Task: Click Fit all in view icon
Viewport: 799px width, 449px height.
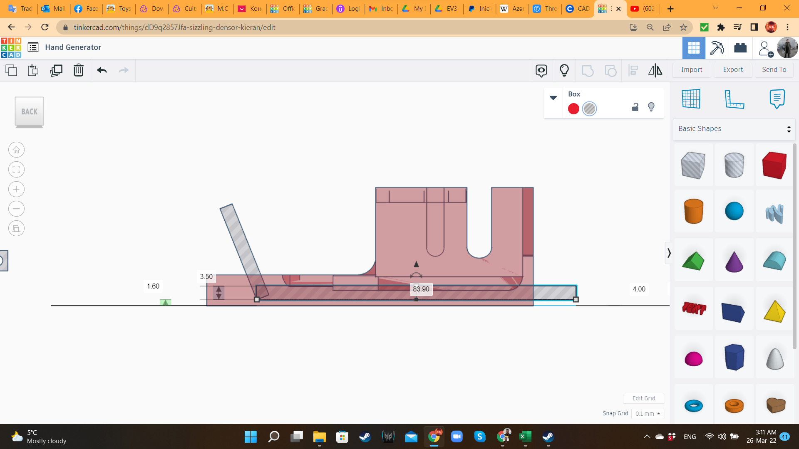Action: click(x=16, y=170)
